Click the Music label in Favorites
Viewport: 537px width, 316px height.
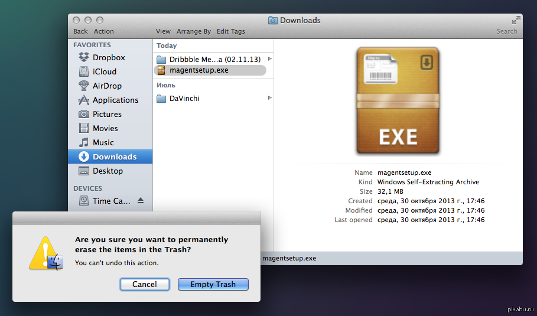point(103,142)
